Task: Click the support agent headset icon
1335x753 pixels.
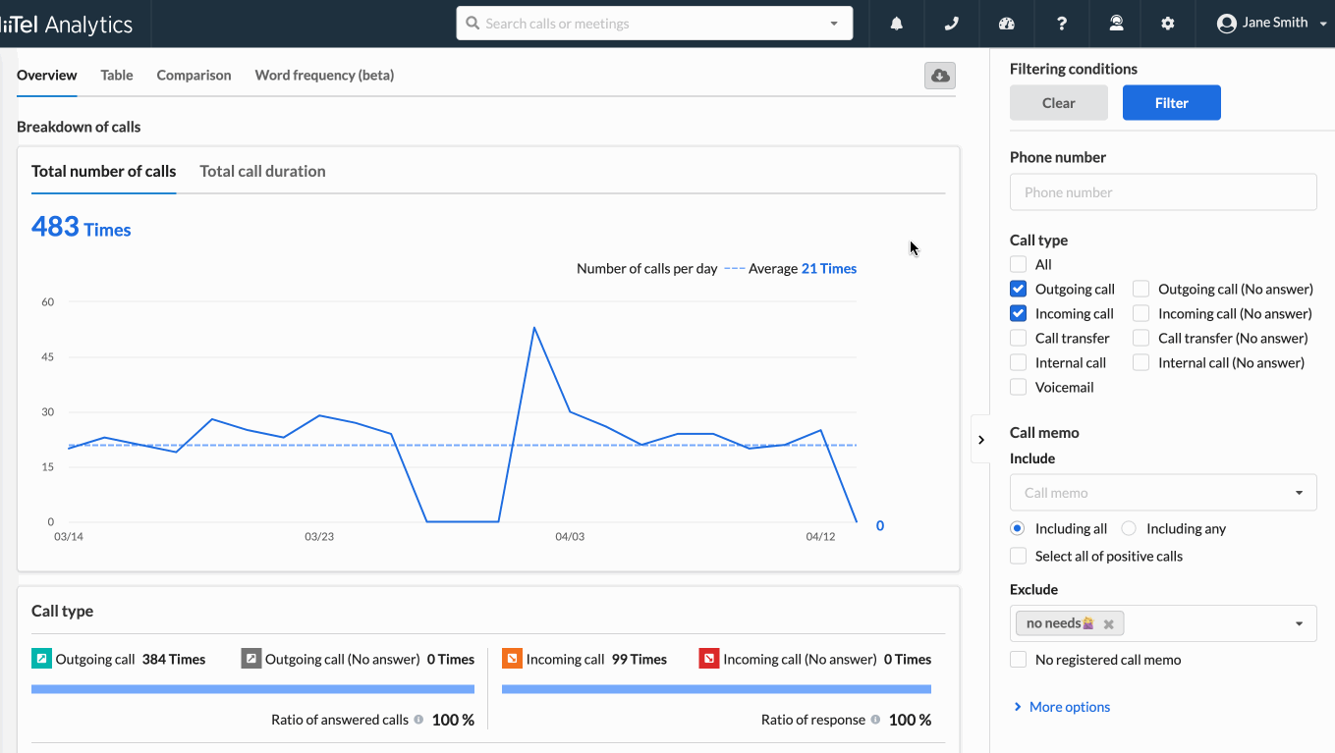Action: 1116,24
